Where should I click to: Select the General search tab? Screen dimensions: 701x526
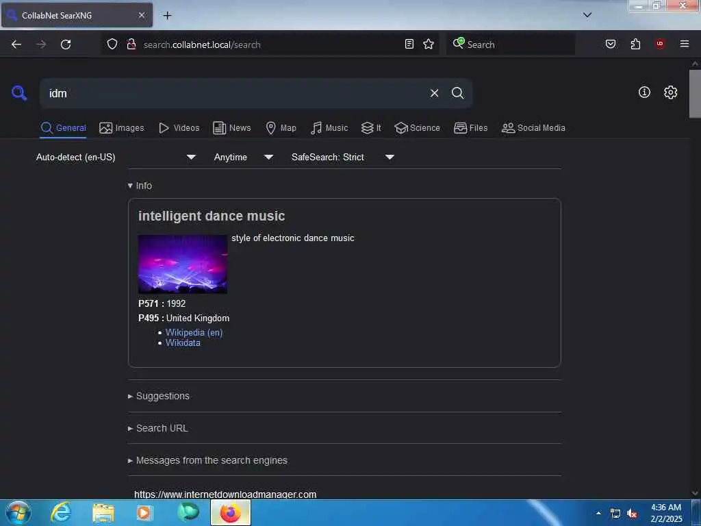point(63,128)
